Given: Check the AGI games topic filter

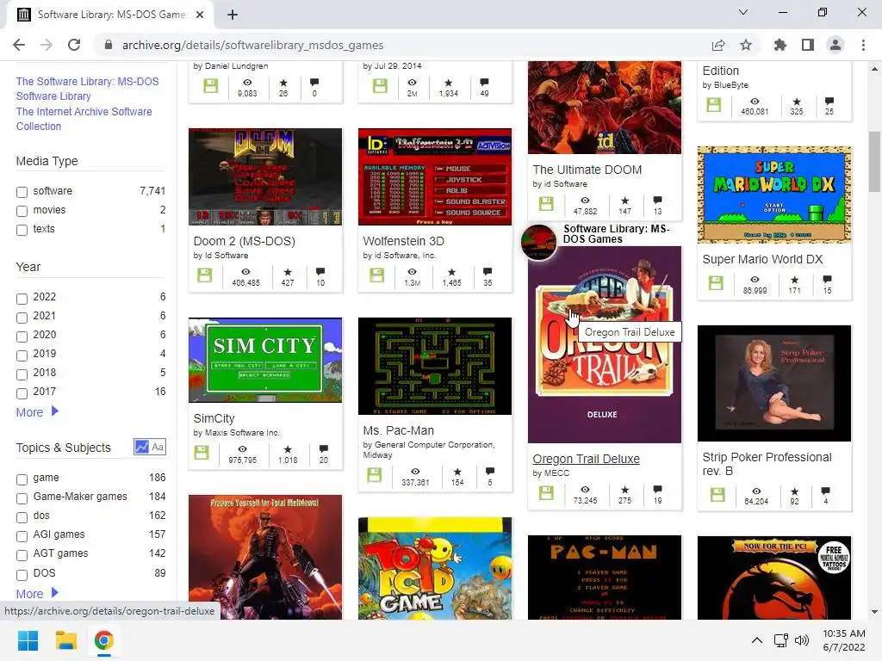Looking at the screenshot, I should point(22,535).
